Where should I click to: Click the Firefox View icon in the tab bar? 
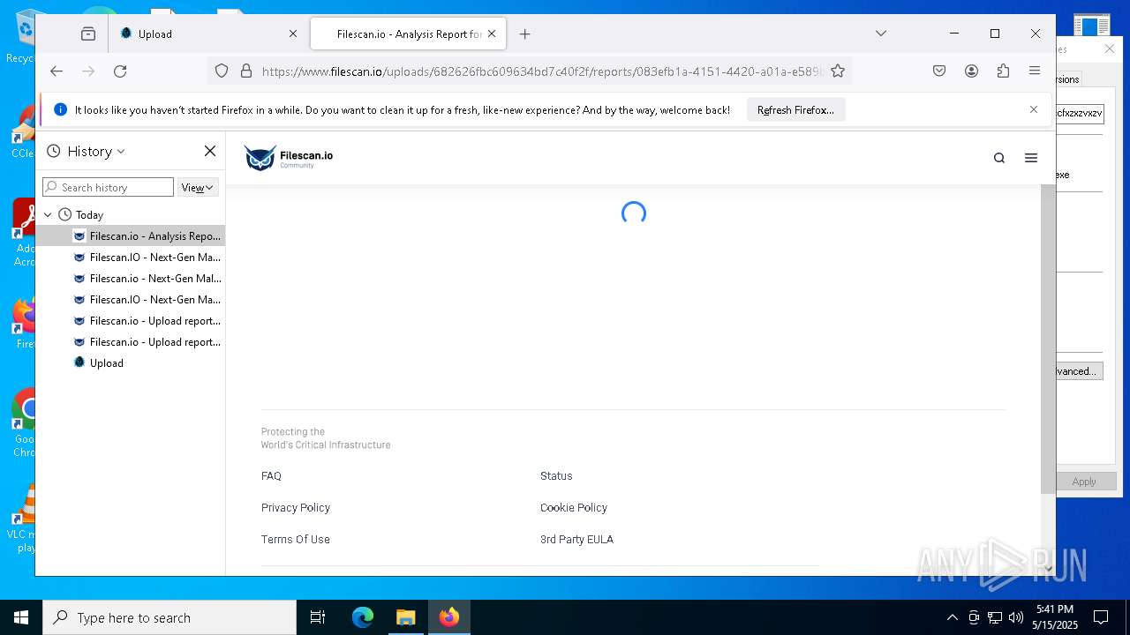[88, 34]
